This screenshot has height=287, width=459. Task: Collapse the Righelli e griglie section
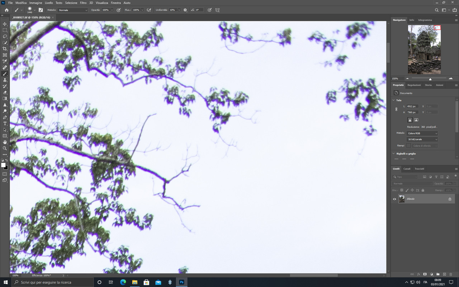tap(393, 153)
